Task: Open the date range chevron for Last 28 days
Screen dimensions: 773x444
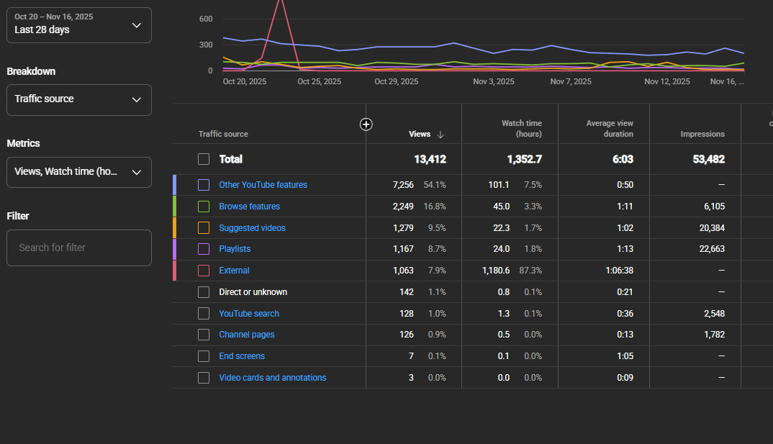Action: [x=137, y=25]
